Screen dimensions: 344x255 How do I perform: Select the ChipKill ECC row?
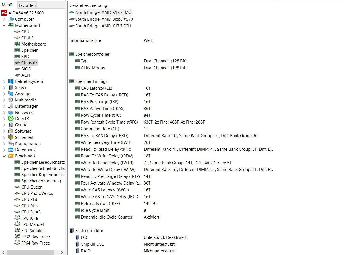click(172, 244)
